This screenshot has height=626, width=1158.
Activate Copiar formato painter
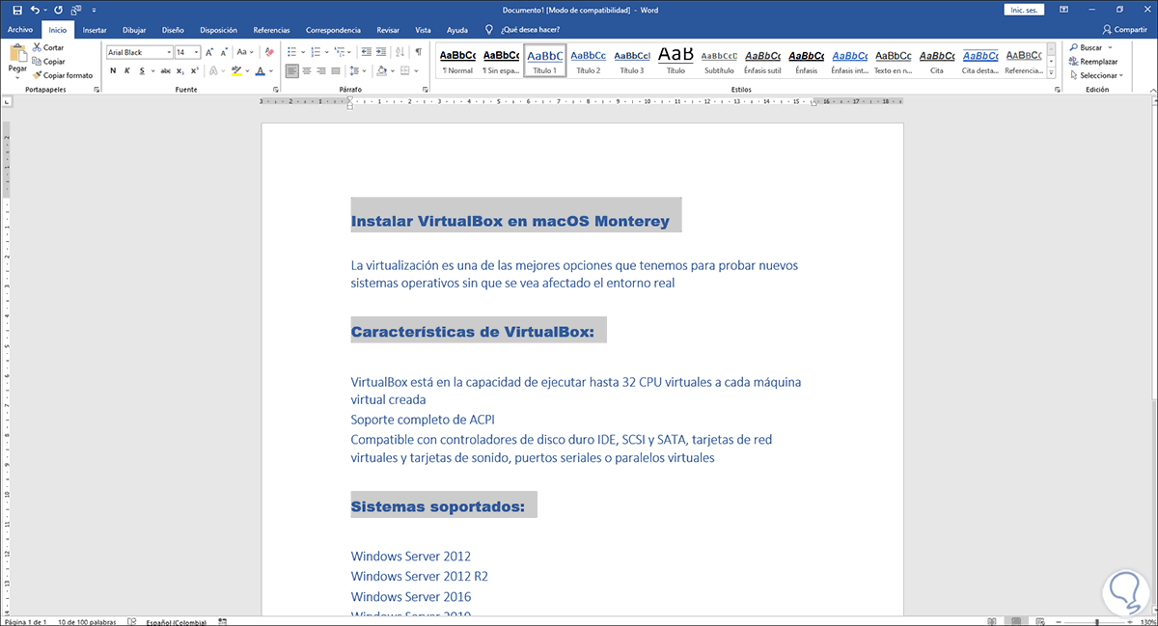point(63,74)
